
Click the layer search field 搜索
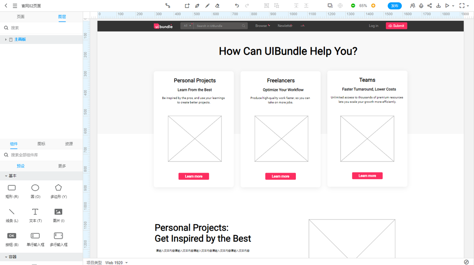click(x=41, y=28)
